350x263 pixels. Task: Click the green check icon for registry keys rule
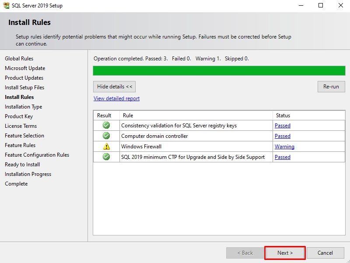coord(106,125)
